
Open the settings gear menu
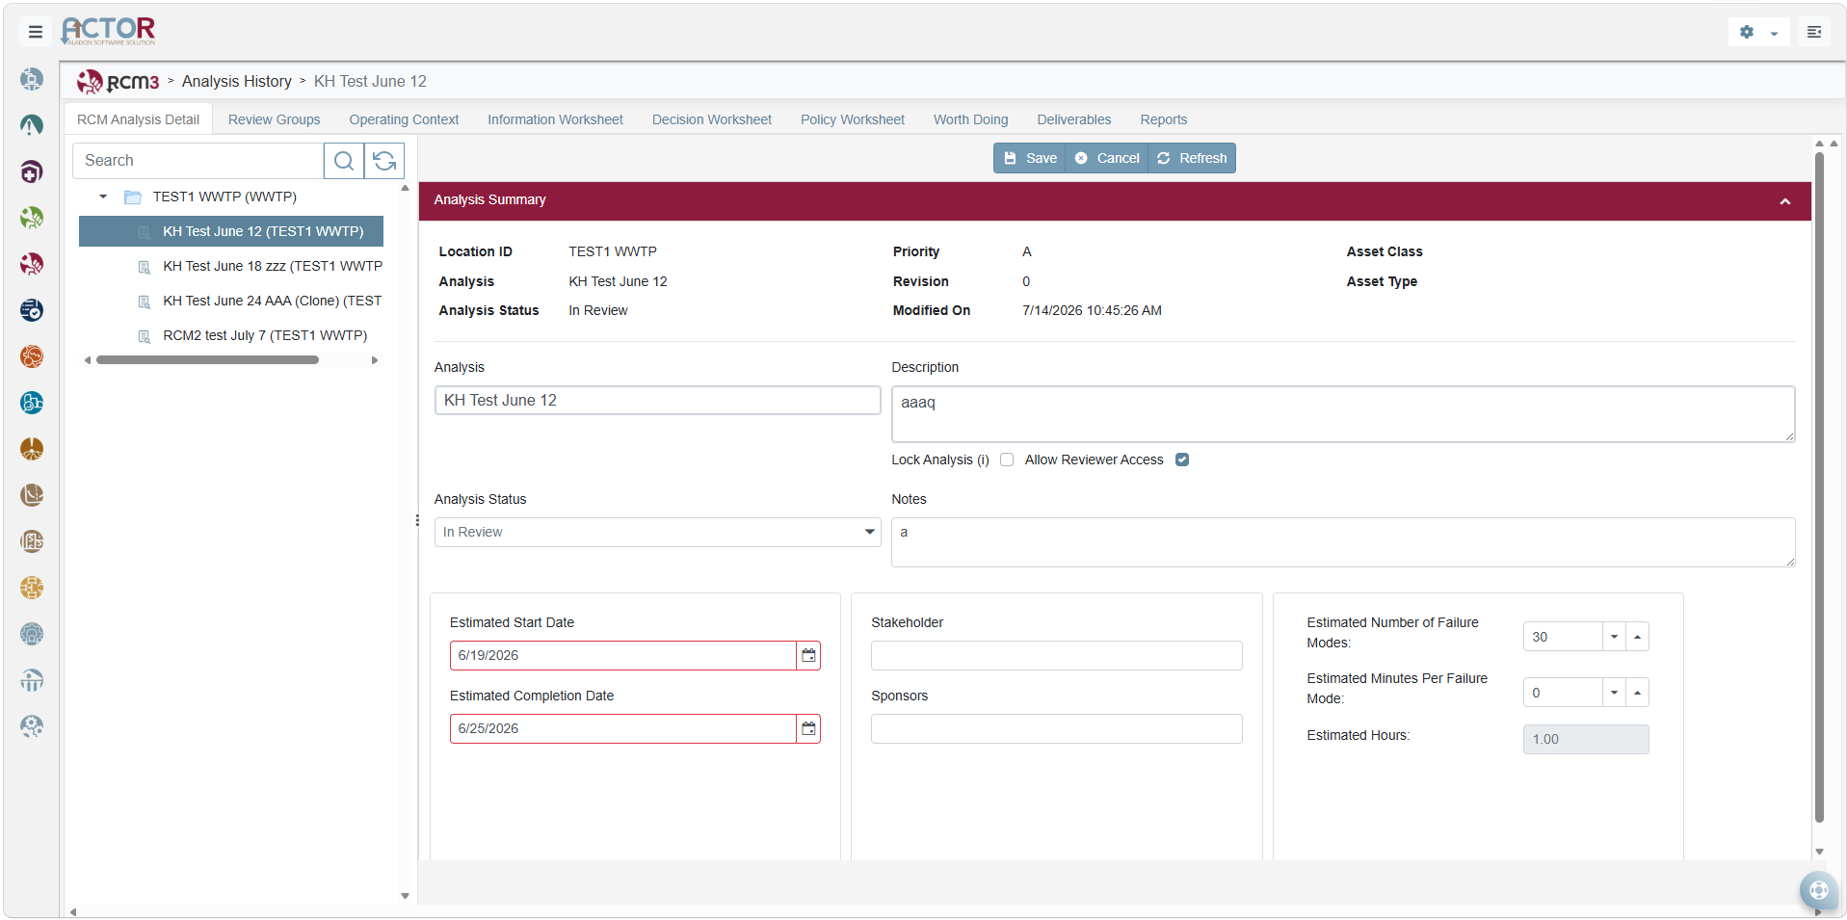point(1758,32)
